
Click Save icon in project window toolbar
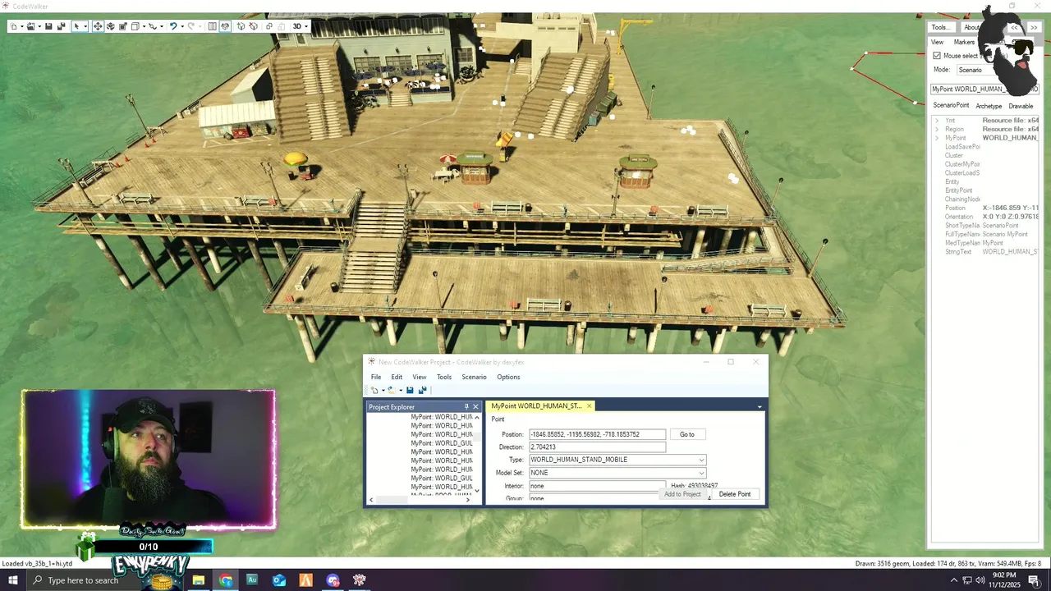coord(410,390)
